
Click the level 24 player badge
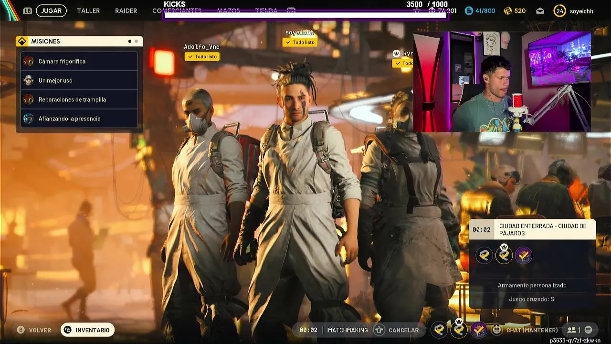559,11
